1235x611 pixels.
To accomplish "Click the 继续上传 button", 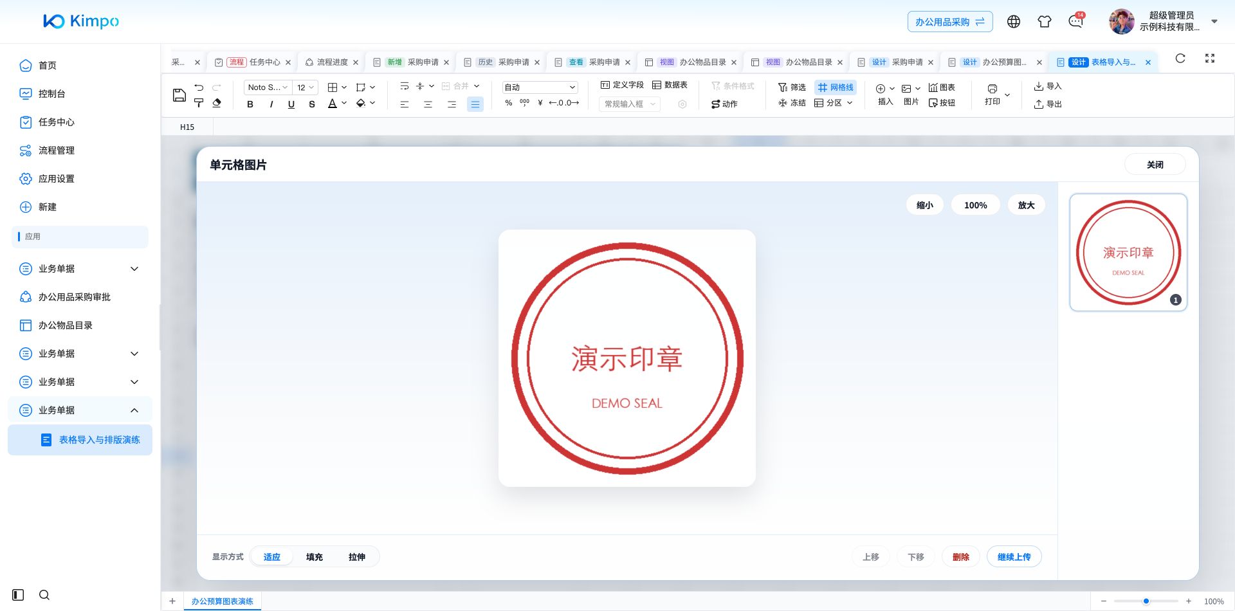I will coord(1014,557).
